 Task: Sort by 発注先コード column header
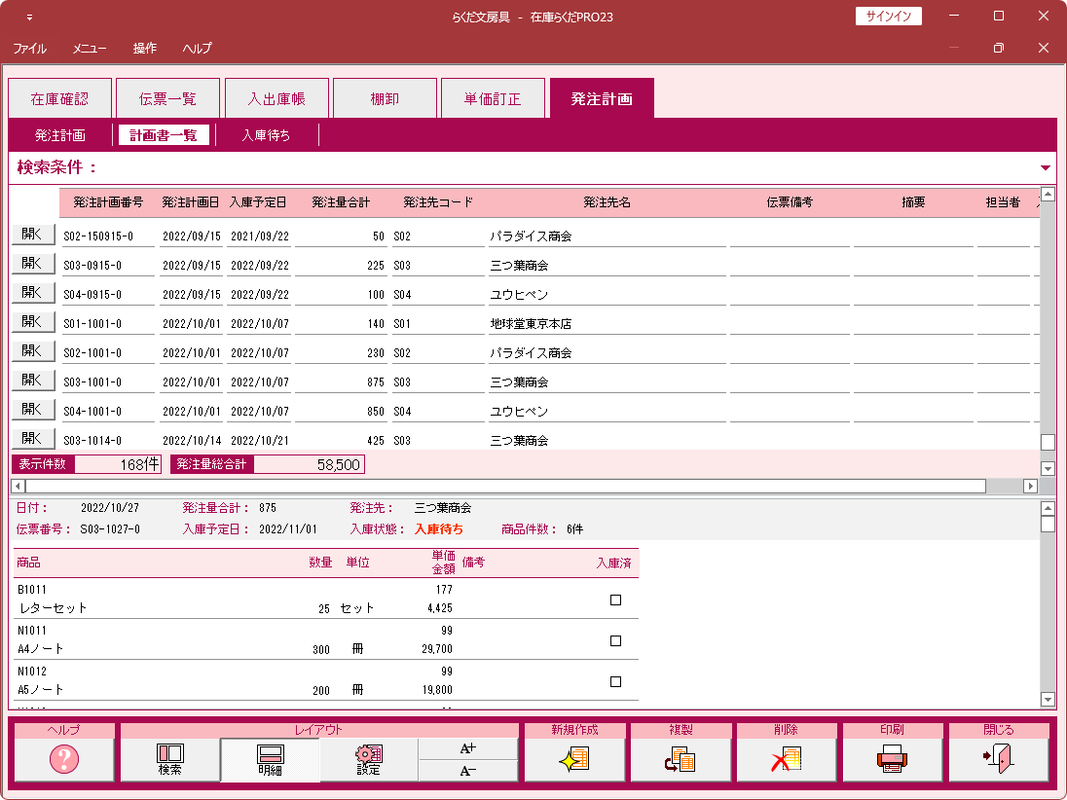[x=437, y=202]
